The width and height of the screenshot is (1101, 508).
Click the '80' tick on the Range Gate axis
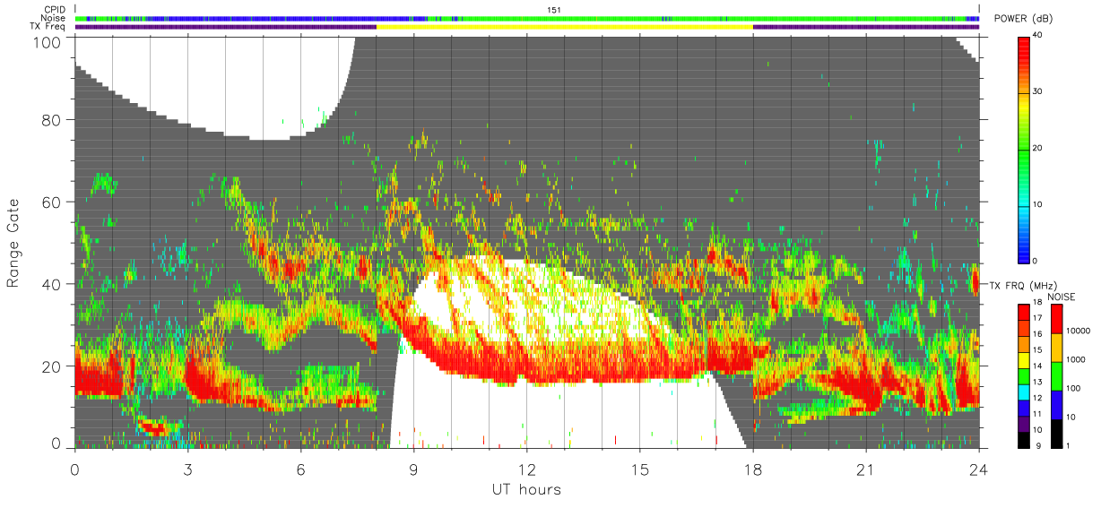coord(53,120)
